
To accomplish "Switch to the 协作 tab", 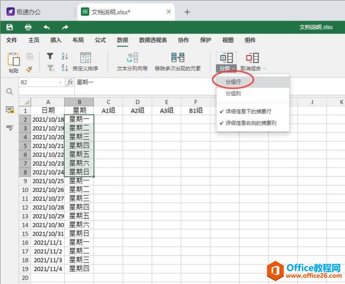I will 184,40.
